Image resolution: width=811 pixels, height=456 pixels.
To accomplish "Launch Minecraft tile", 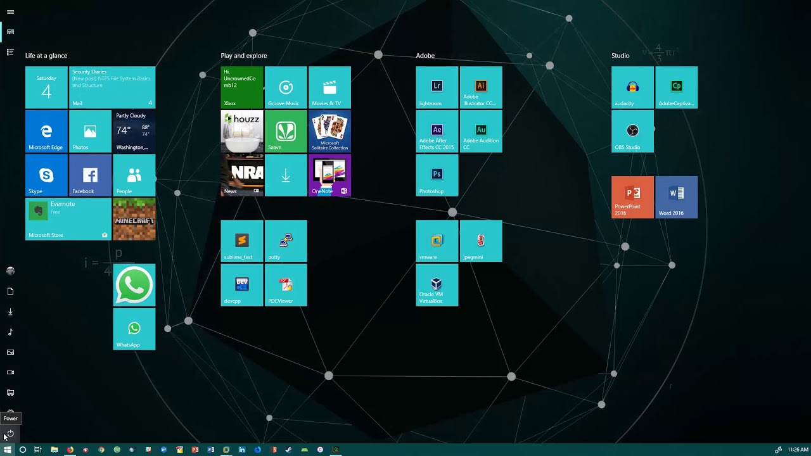I will coord(134,219).
